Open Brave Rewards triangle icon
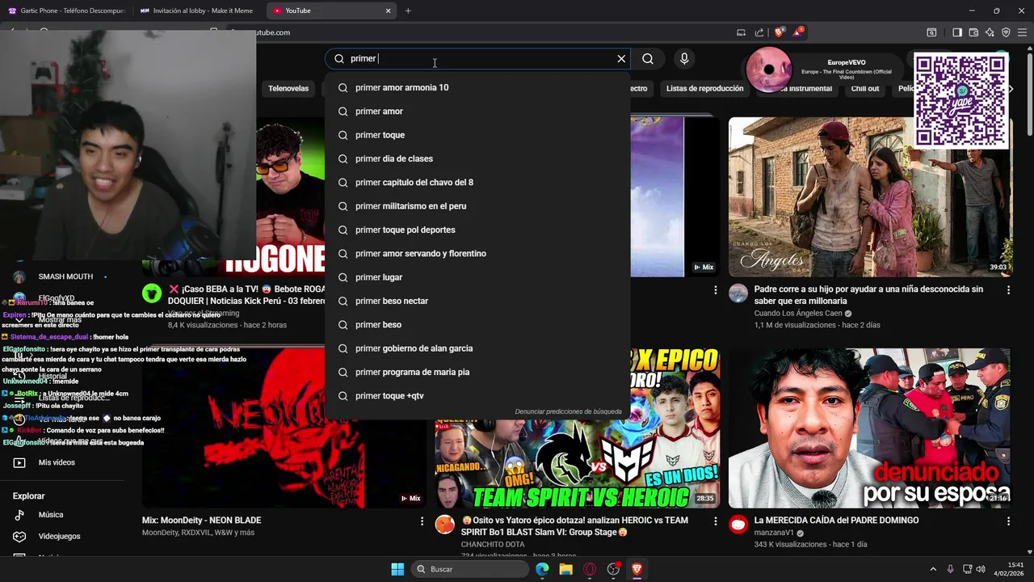Viewport: 1034px width, 582px height. click(798, 32)
